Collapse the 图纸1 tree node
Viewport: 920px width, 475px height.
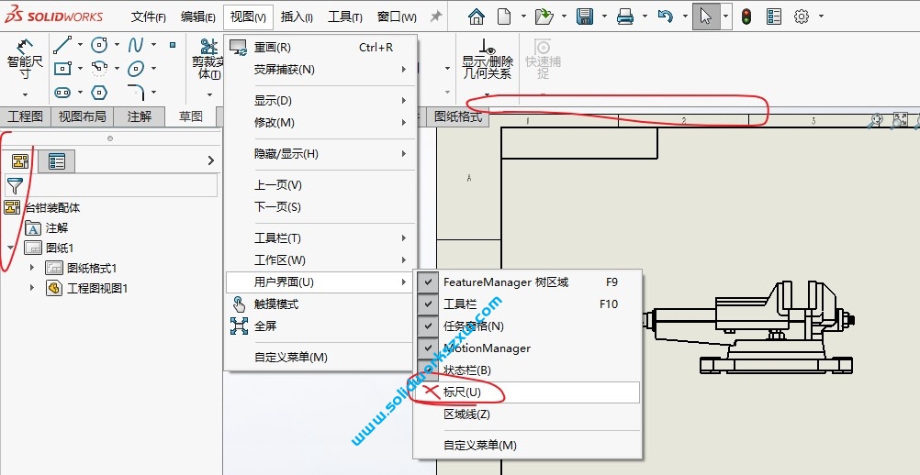coord(11,248)
